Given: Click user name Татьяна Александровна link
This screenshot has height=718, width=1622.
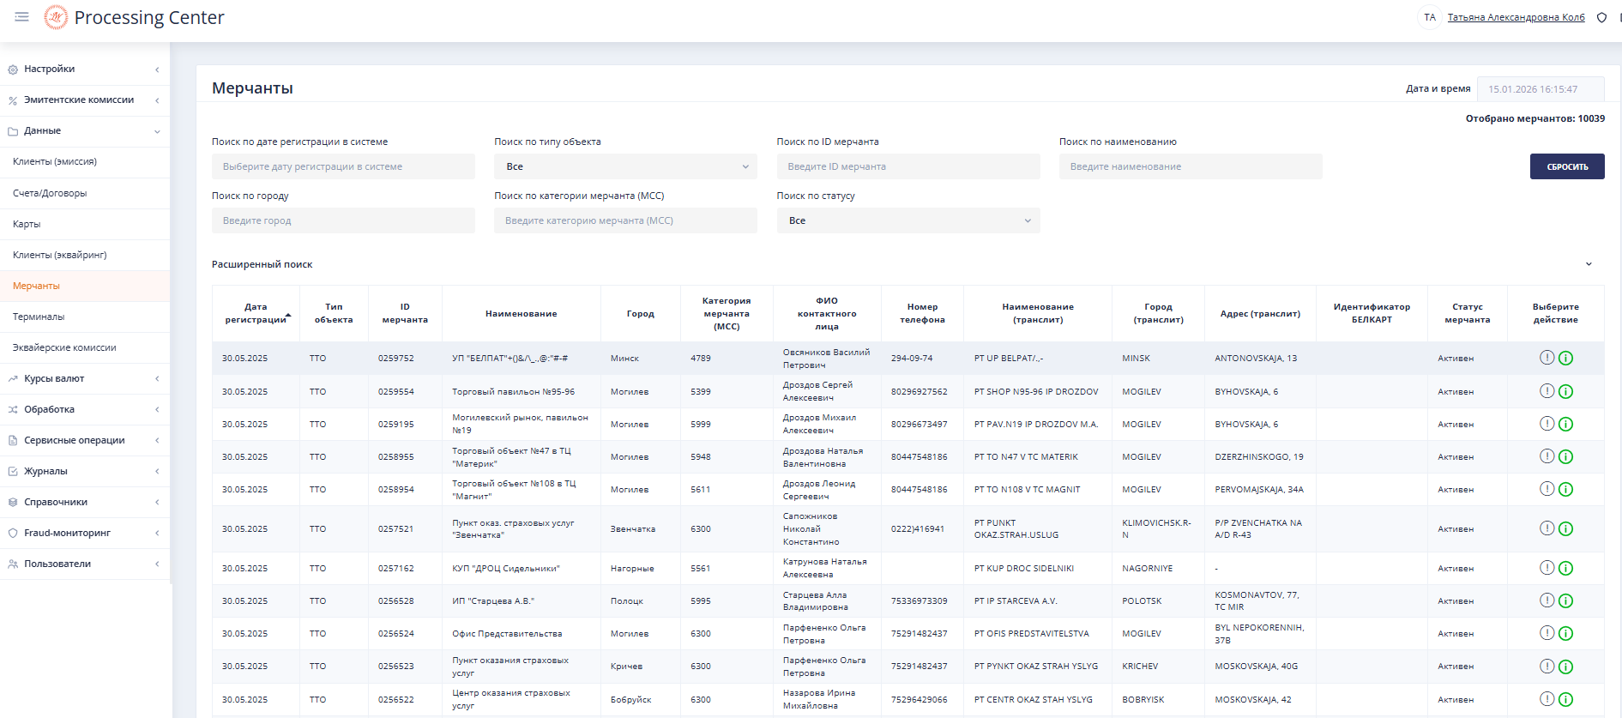Looking at the screenshot, I should (1516, 17).
